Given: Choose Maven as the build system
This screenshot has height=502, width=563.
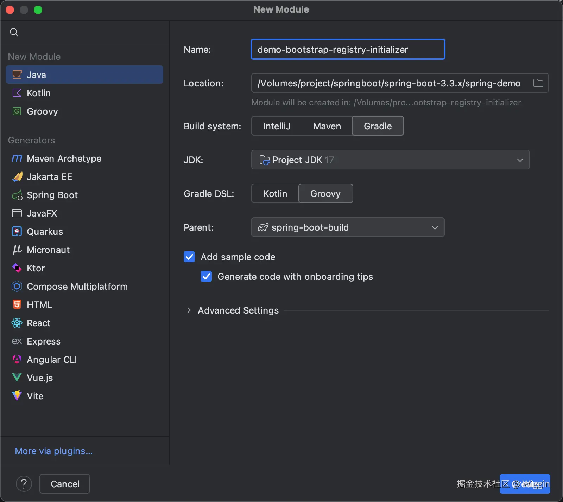Looking at the screenshot, I should click(327, 126).
